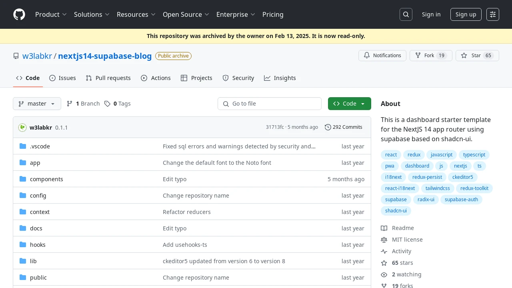
Task: View the 1 Branch link
Action: (x=83, y=104)
